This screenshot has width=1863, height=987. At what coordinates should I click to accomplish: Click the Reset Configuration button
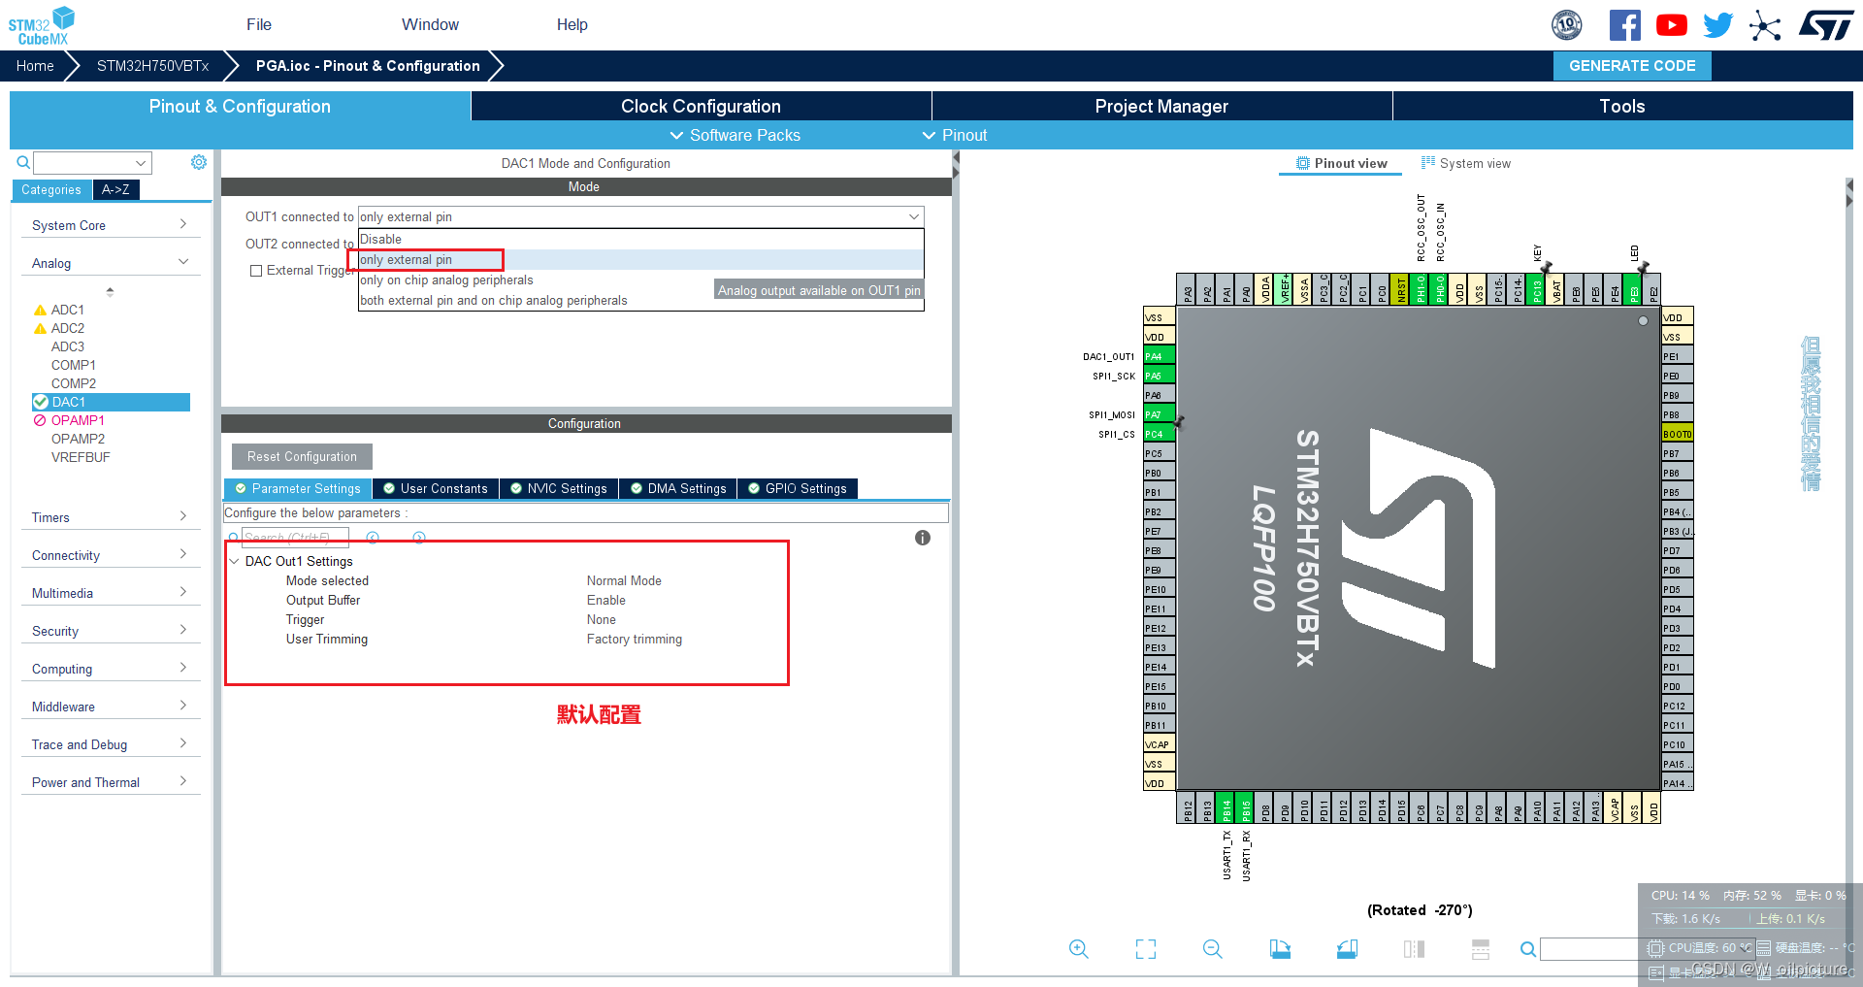[302, 456]
